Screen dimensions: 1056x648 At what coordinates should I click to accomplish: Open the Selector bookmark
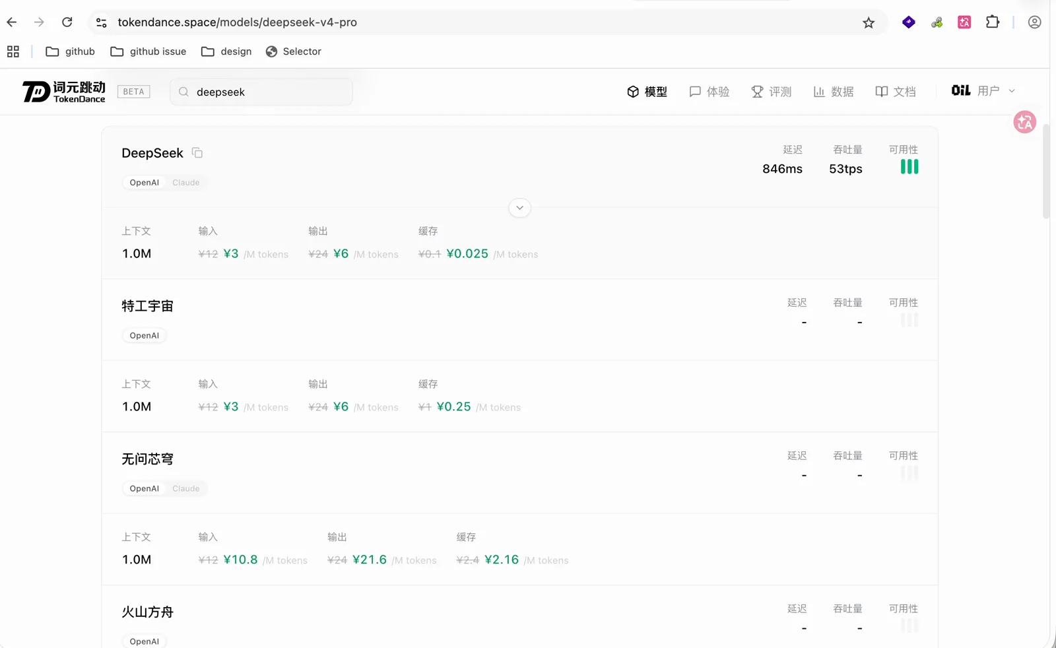pos(293,51)
